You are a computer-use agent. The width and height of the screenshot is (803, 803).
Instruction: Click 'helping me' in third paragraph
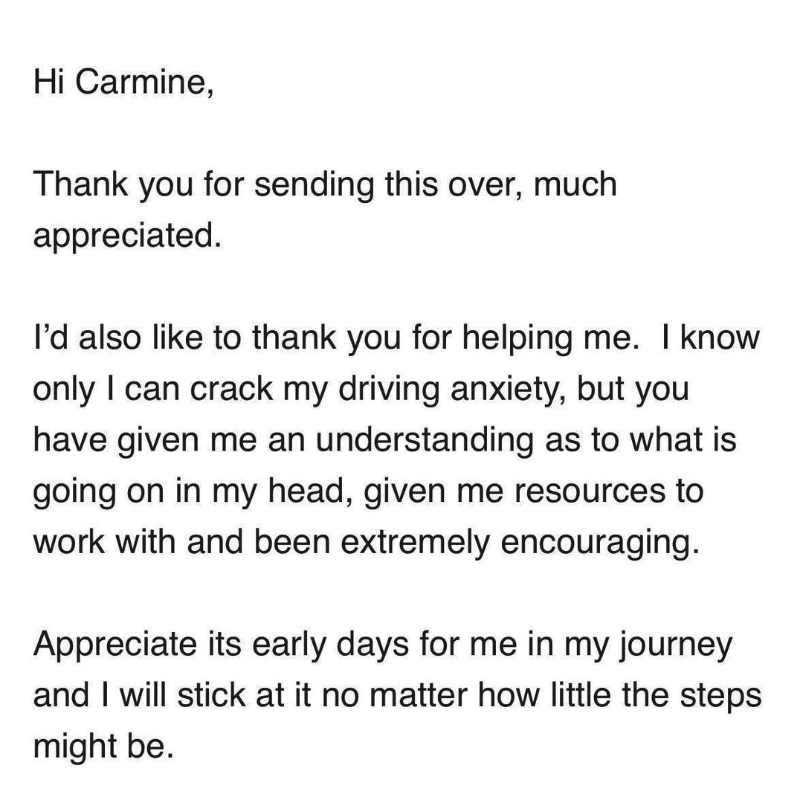(547, 338)
